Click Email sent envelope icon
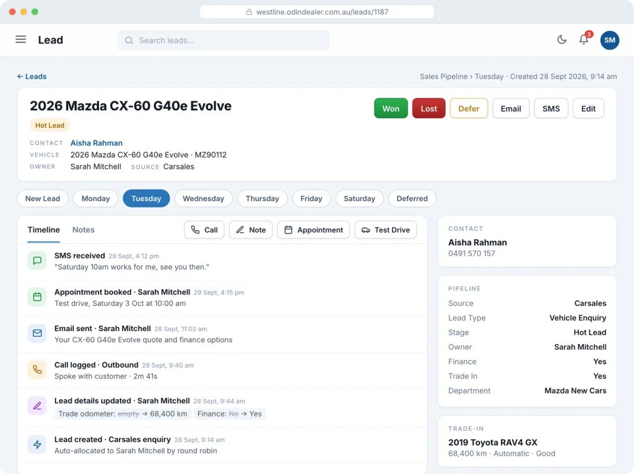Image resolution: width=634 pixels, height=474 pixels. click(x=37, y=334)
